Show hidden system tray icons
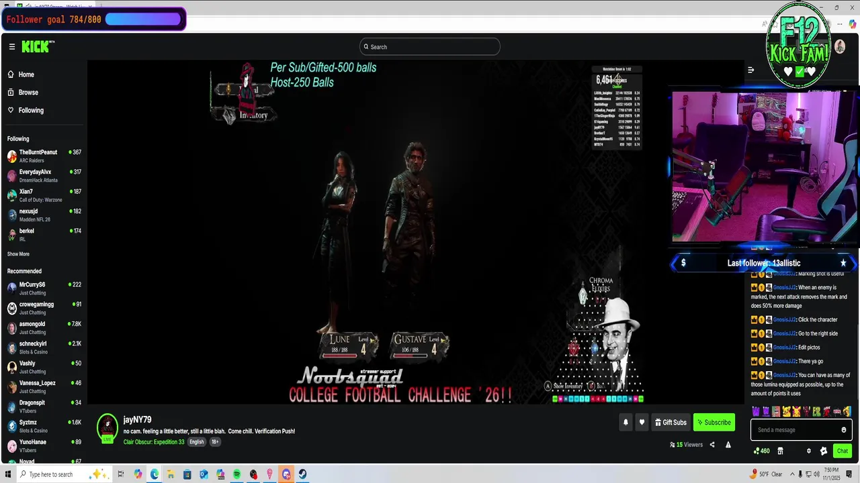The height and width of the screenshot is (483, 860). click(793, 474)
